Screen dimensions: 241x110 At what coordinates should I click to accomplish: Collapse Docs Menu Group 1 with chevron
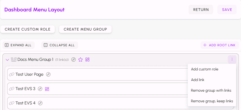7,60
